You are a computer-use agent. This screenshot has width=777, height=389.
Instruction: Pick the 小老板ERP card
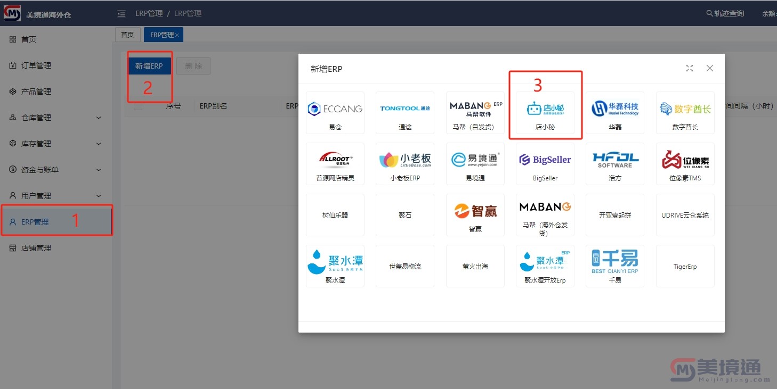tap(405, 164)
